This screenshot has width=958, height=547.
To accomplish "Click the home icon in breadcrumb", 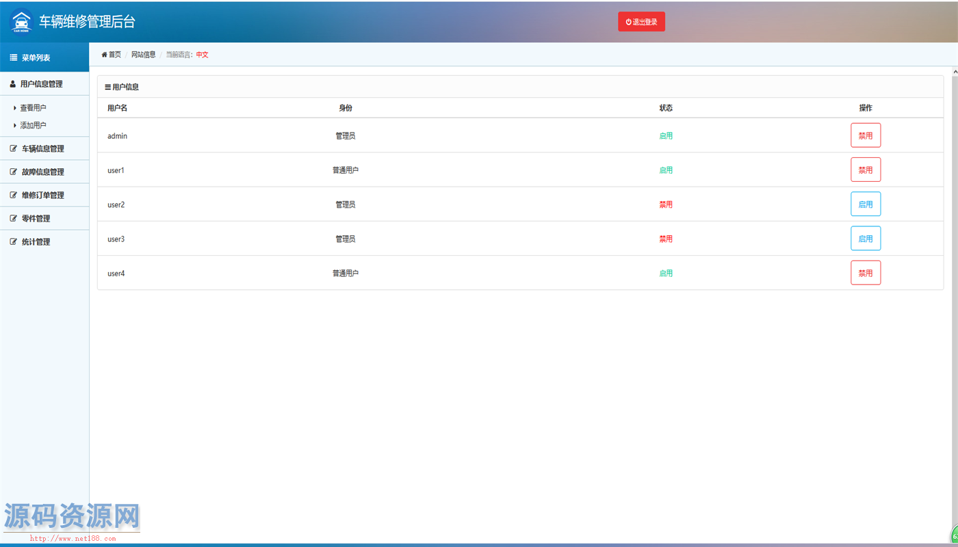I will (104, 55).
